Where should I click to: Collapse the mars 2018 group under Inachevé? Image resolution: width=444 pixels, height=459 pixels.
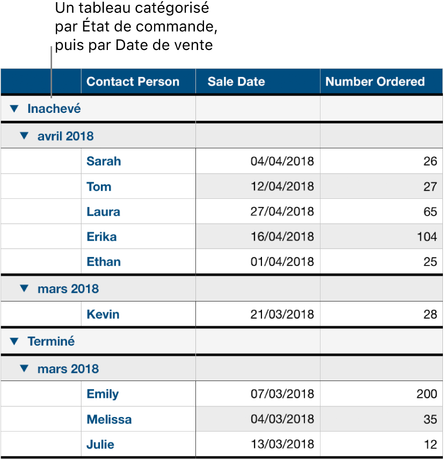23,289
